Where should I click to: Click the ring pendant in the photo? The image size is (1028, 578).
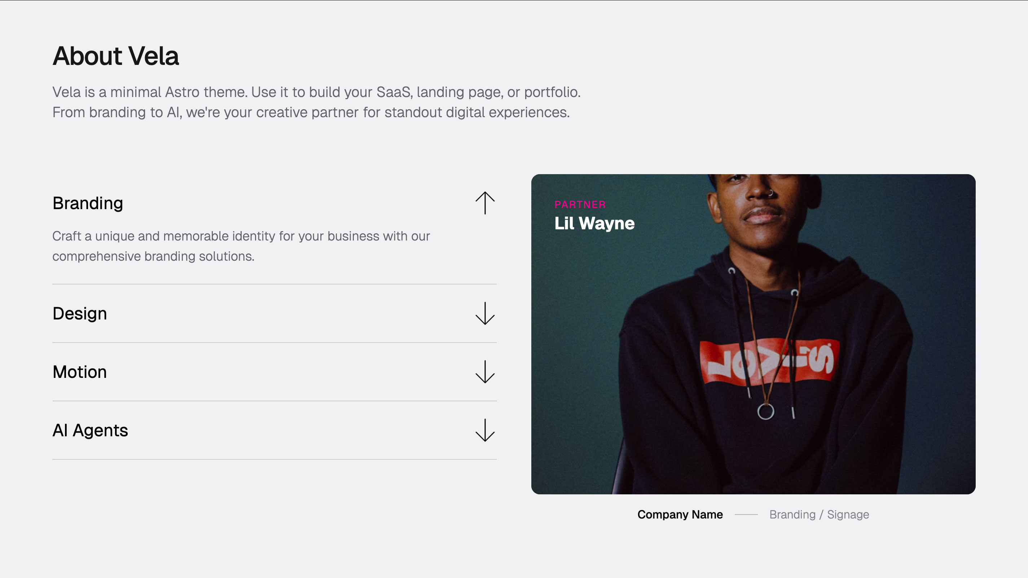(x=765, y=411)
